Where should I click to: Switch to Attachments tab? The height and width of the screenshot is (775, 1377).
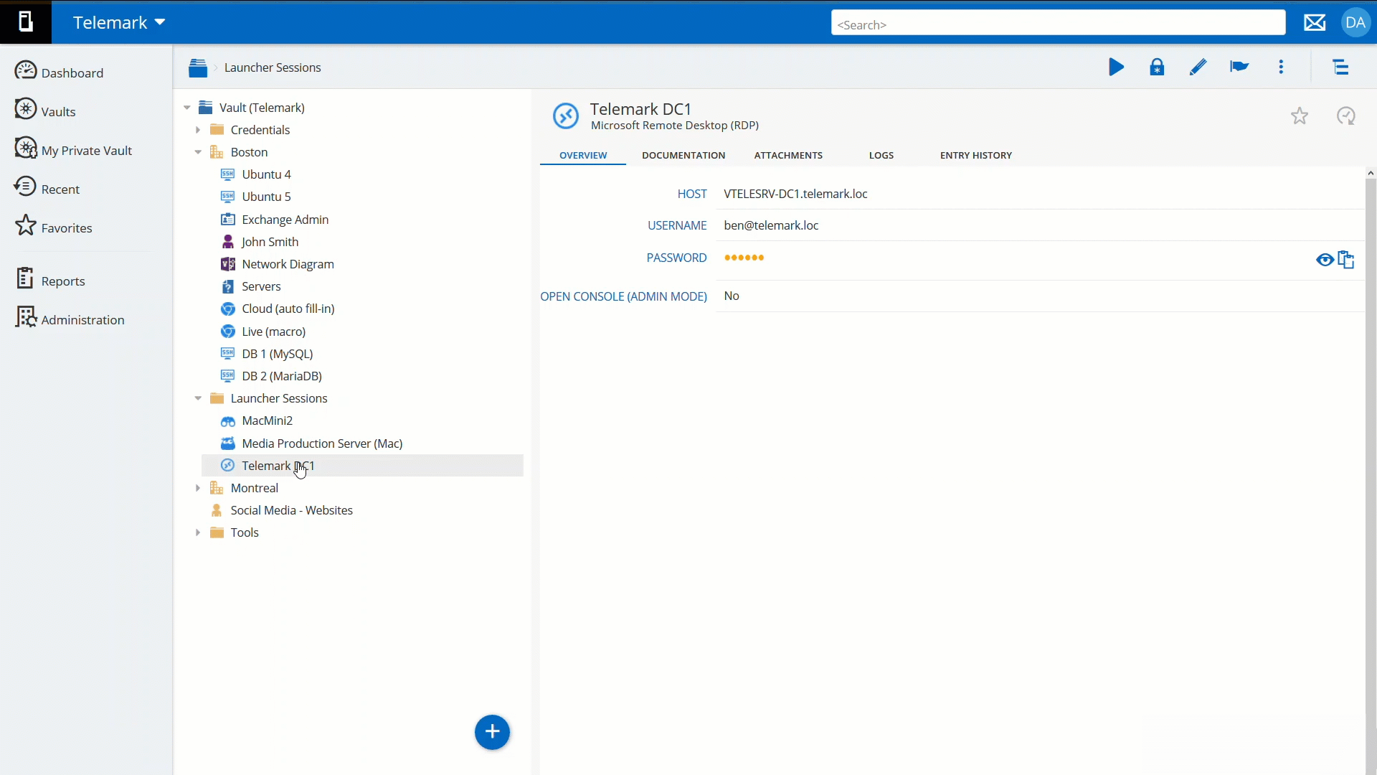788,155
